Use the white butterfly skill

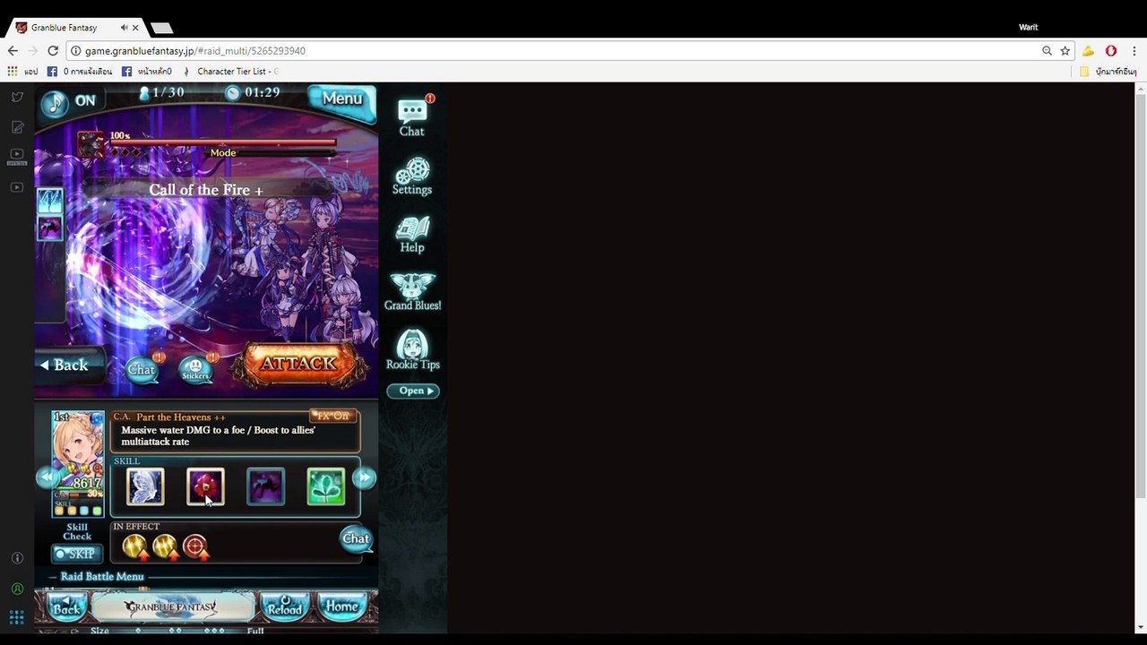pyautogui.click(x=145, y=486)
